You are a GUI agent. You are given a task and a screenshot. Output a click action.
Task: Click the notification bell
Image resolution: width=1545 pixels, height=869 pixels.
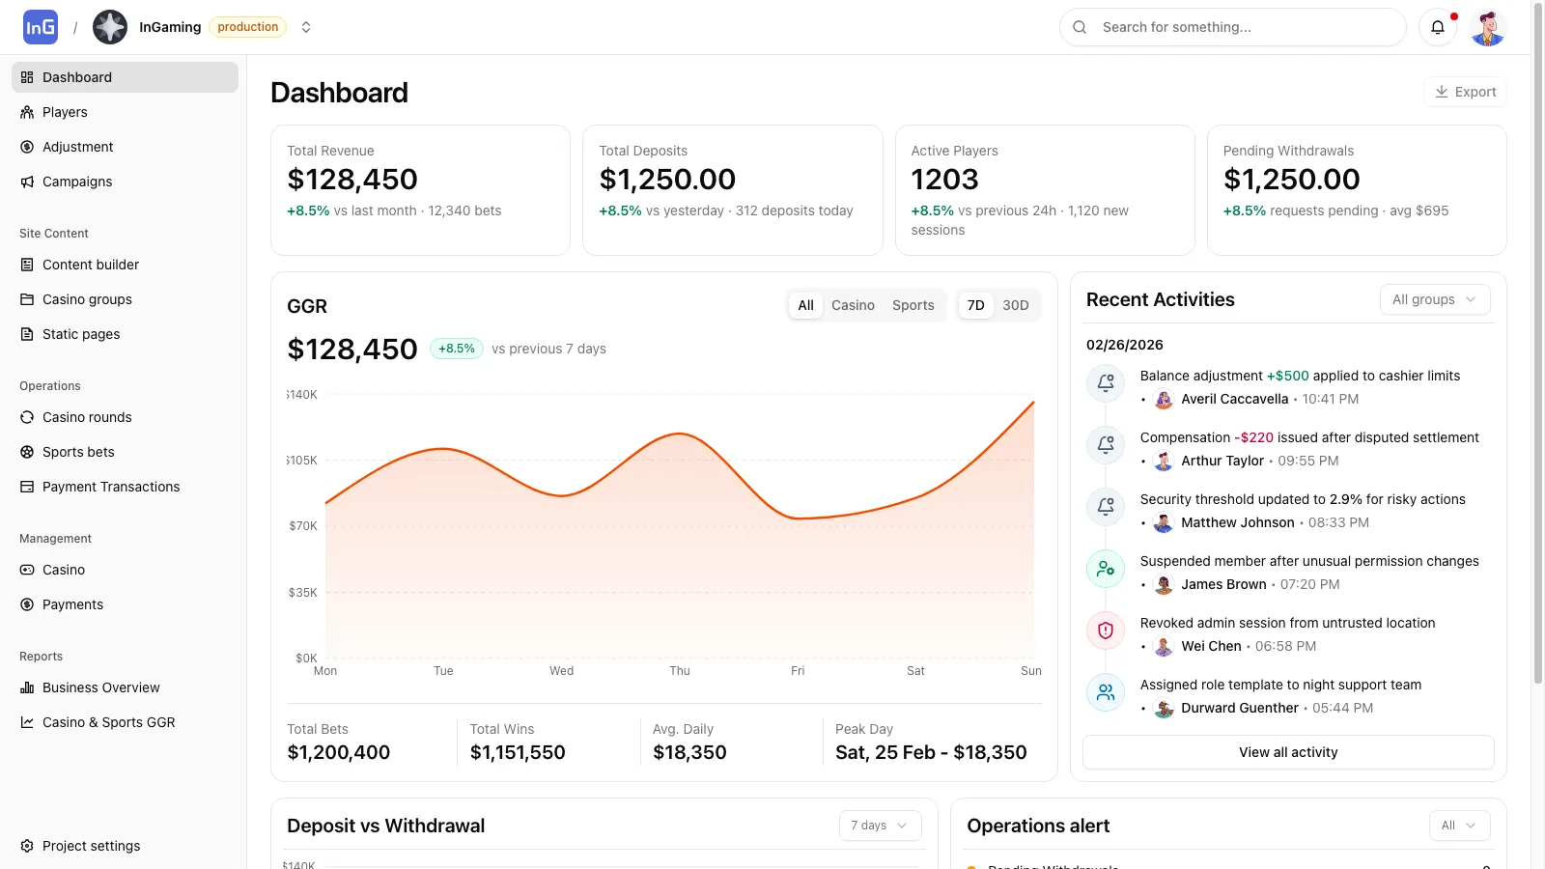pyautogui.click(x=1438, y=27)
